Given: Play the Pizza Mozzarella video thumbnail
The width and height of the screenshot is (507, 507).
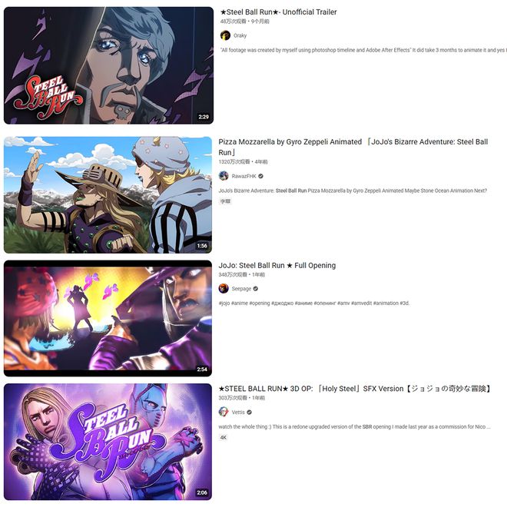Looking at the screenshot, I should (108, 194).
